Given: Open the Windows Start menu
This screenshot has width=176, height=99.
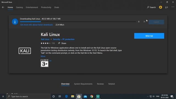Looking at the screenshot, I should pyautogui.click(x=3, y=97).
